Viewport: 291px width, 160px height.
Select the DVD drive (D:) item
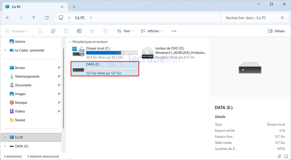pos(174,53)
